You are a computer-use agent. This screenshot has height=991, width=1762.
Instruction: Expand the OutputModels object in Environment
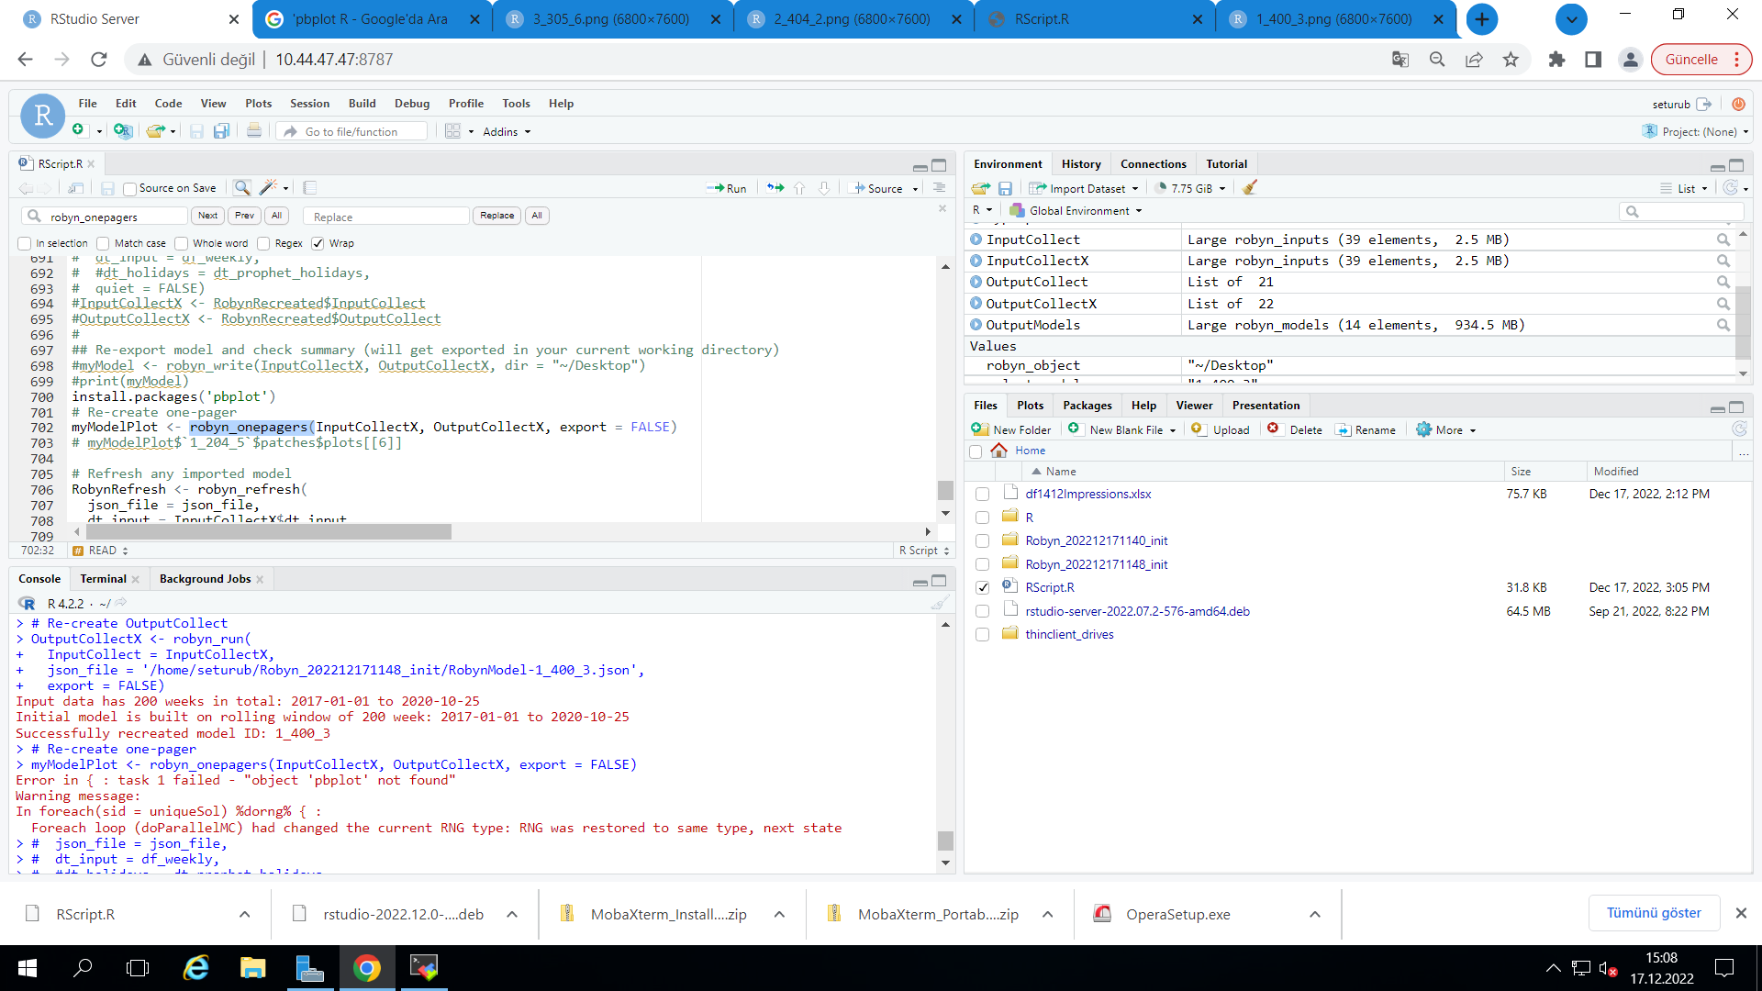tap(976, 324)
